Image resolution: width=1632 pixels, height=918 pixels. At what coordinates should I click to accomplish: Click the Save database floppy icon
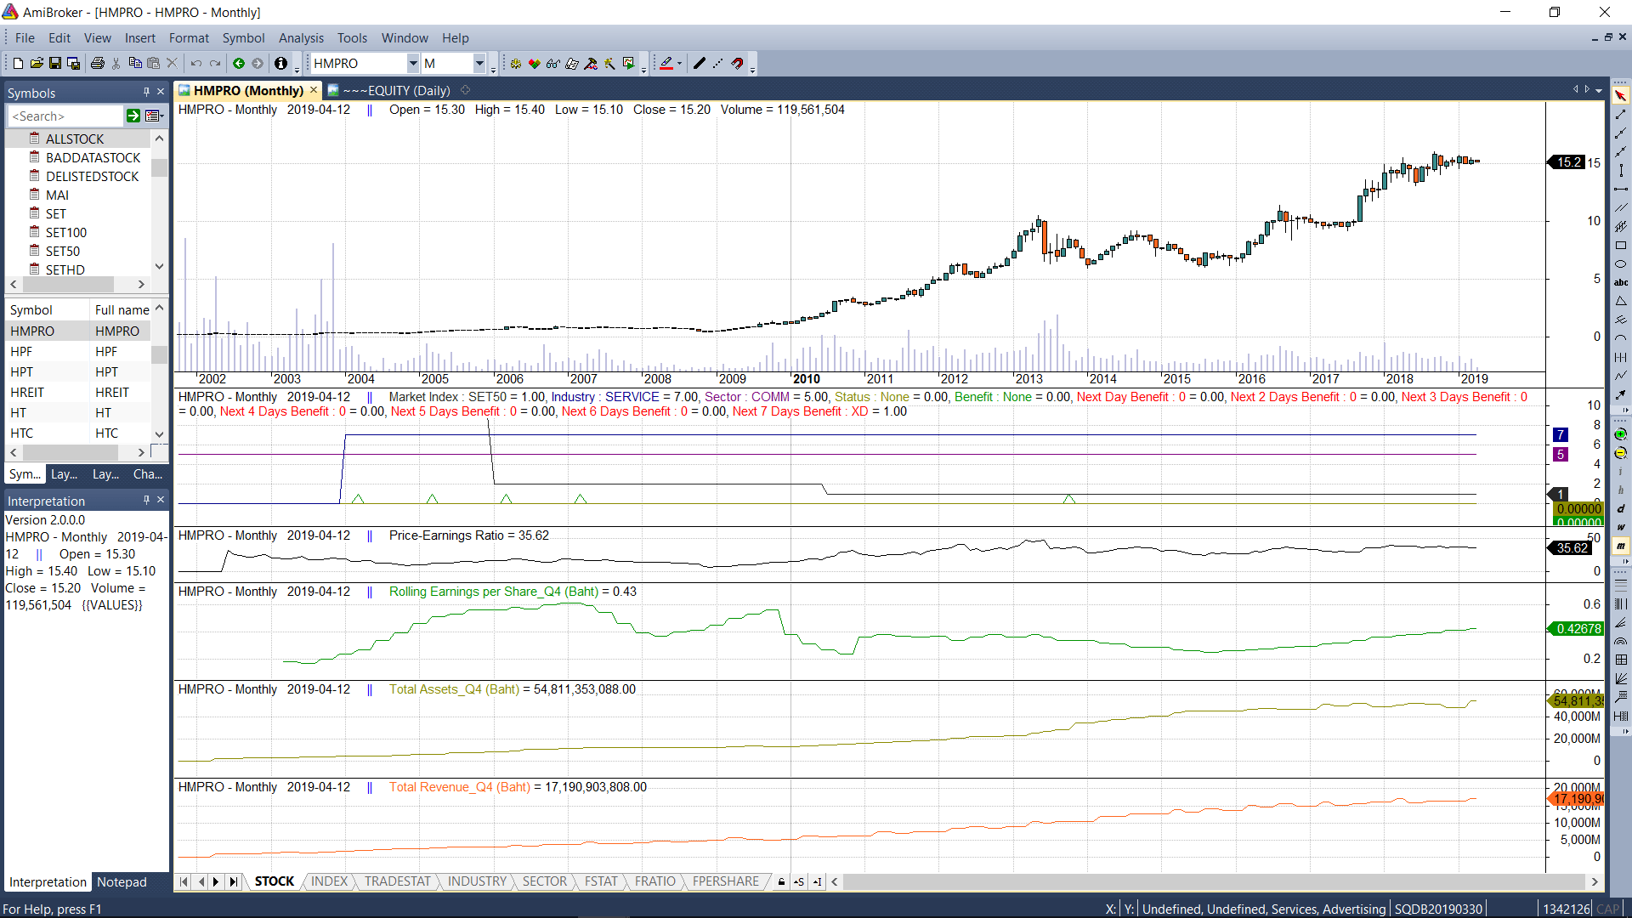74,64
